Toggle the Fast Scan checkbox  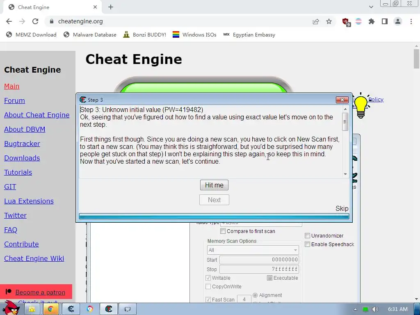click(x=208, y=300)
